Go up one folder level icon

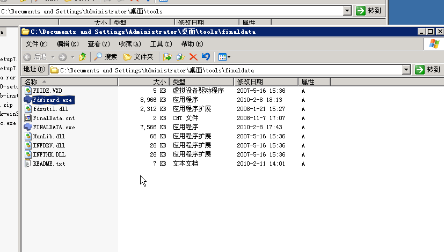(82, 57)
